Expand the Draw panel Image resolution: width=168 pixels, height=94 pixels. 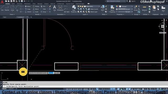tap(12, 14)
